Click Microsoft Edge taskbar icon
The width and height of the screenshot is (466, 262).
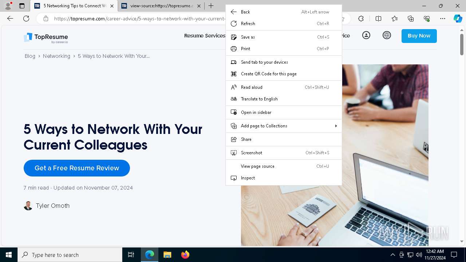[x=150, y=255]
